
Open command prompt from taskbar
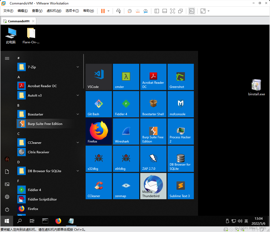coord(45,221)
